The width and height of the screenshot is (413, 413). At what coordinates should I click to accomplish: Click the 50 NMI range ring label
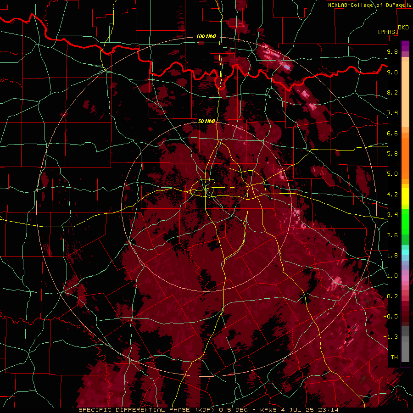click(206, 121)
